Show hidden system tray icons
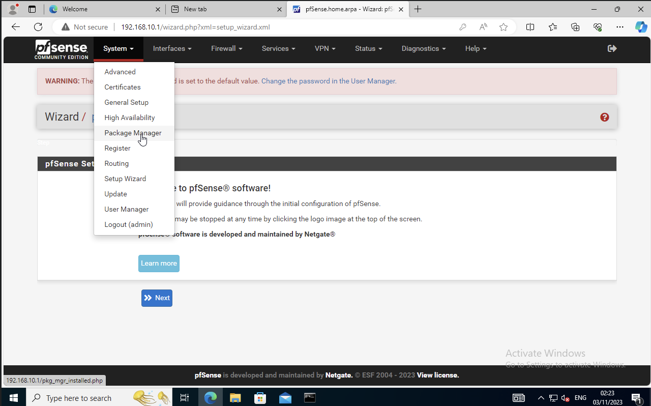The width and height of the screenshot is (651, 406). 541,398
